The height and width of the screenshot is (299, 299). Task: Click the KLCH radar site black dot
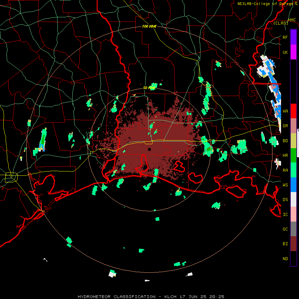(149, 149)
